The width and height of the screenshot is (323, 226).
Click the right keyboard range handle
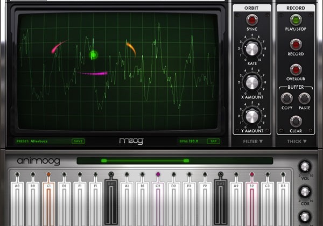[x=186, y=161]
